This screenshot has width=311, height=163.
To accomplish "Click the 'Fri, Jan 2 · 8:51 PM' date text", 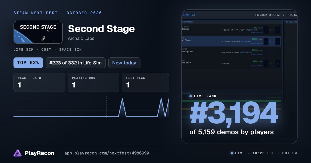I will coord(267,15).
